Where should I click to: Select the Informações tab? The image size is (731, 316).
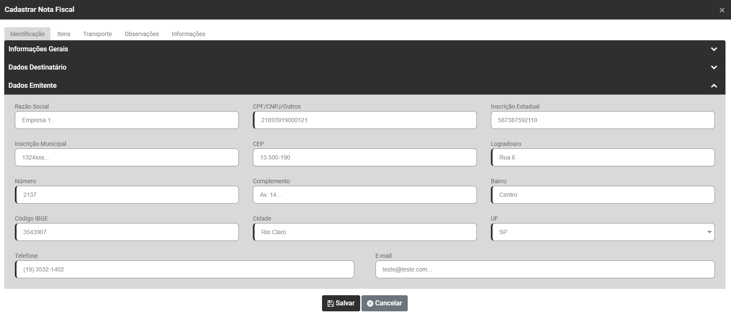coord(188,34)
